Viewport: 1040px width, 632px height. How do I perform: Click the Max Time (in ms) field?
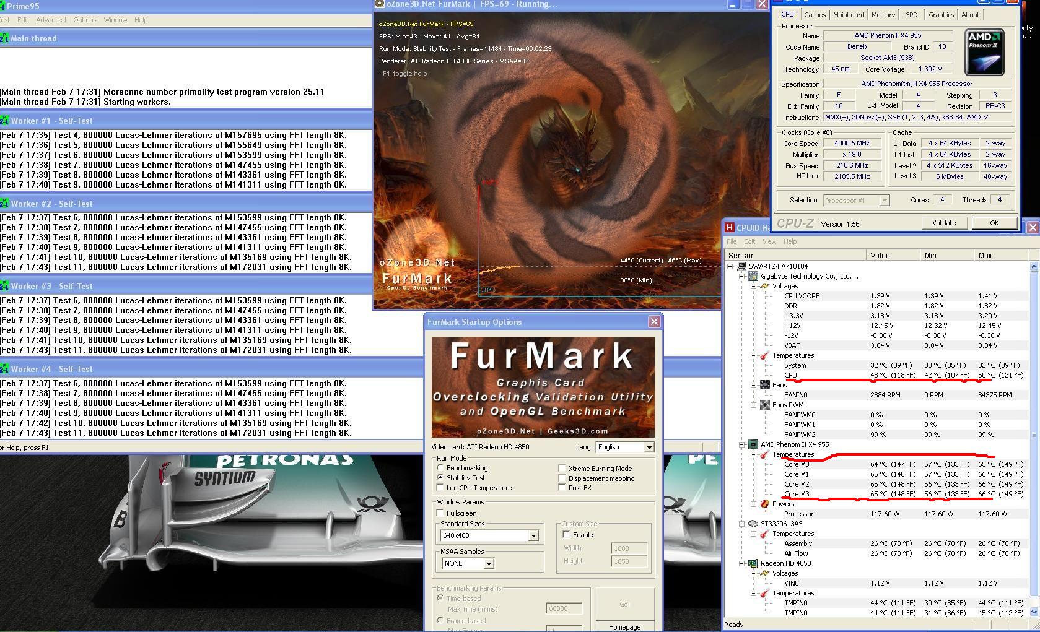coord(563,608)
